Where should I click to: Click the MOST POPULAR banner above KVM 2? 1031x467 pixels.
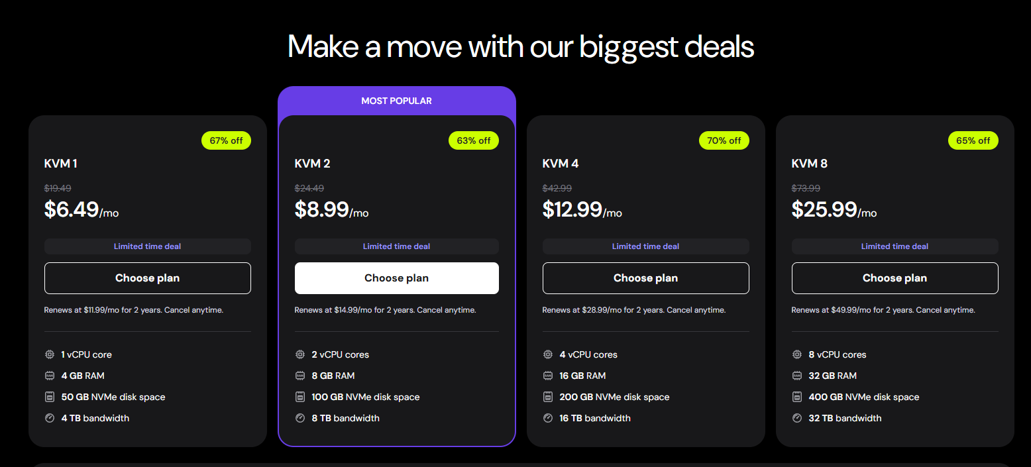coord(397,101)
